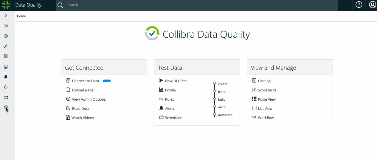Click the 'build' step marker on timeline

point(215,99)
